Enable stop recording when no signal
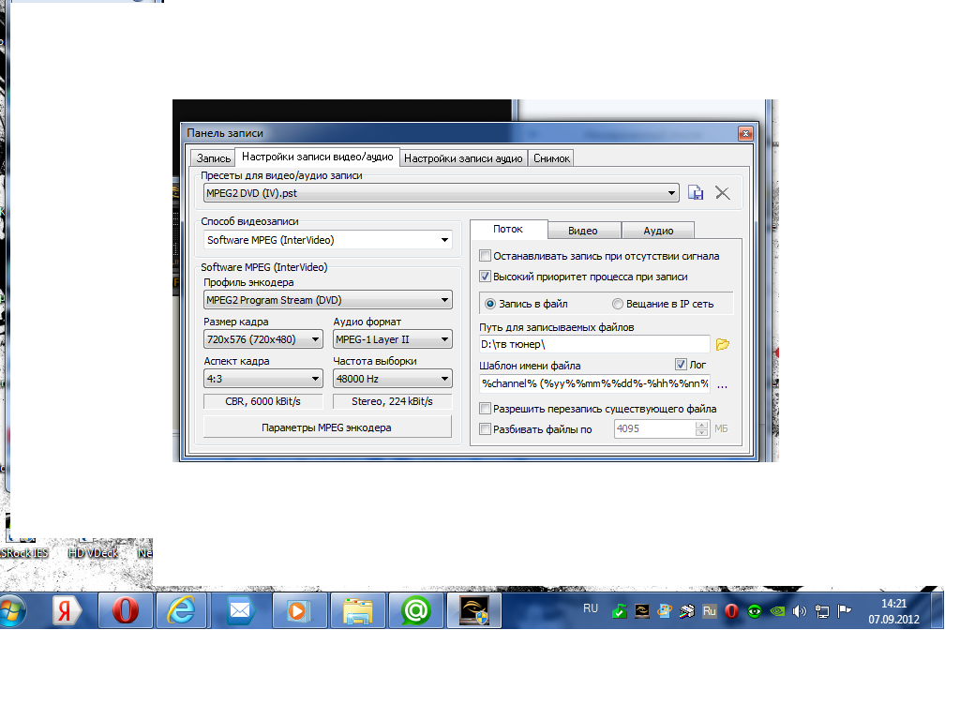The image size is (960, 720). (485, 256)
